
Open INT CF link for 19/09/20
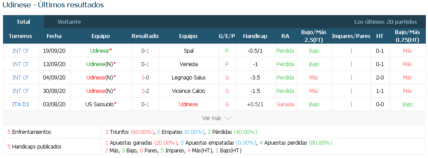click(20, 51)
